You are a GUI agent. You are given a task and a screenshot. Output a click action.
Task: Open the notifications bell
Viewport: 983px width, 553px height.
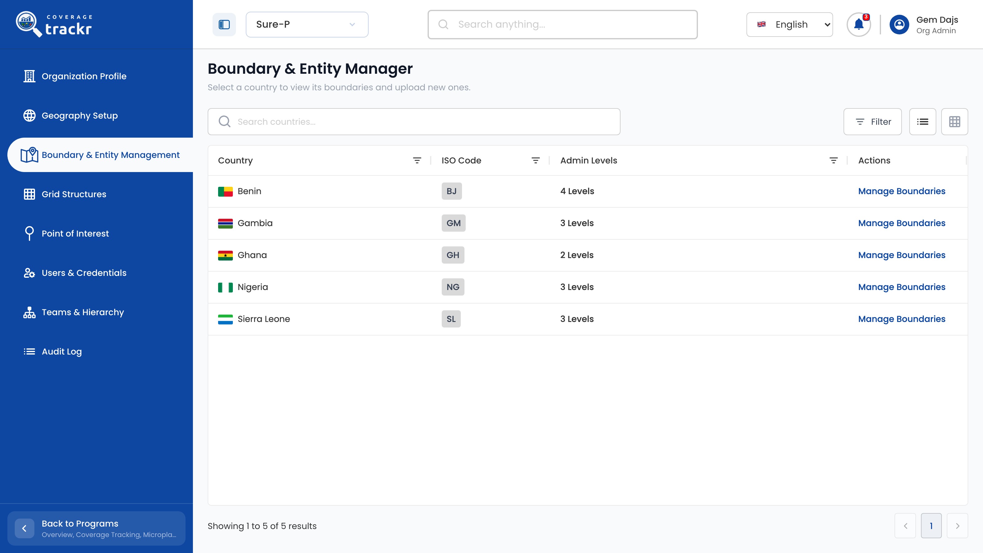click(x=859, y=25)
